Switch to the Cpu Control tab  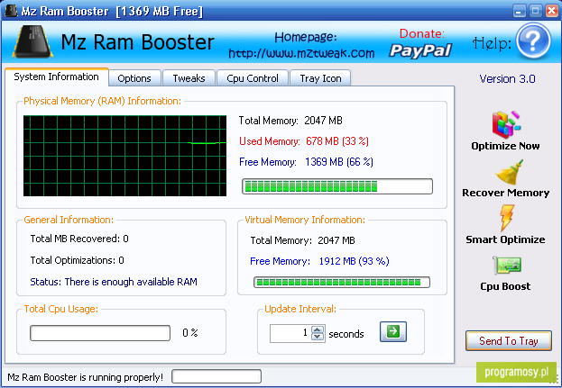(253, 78)
